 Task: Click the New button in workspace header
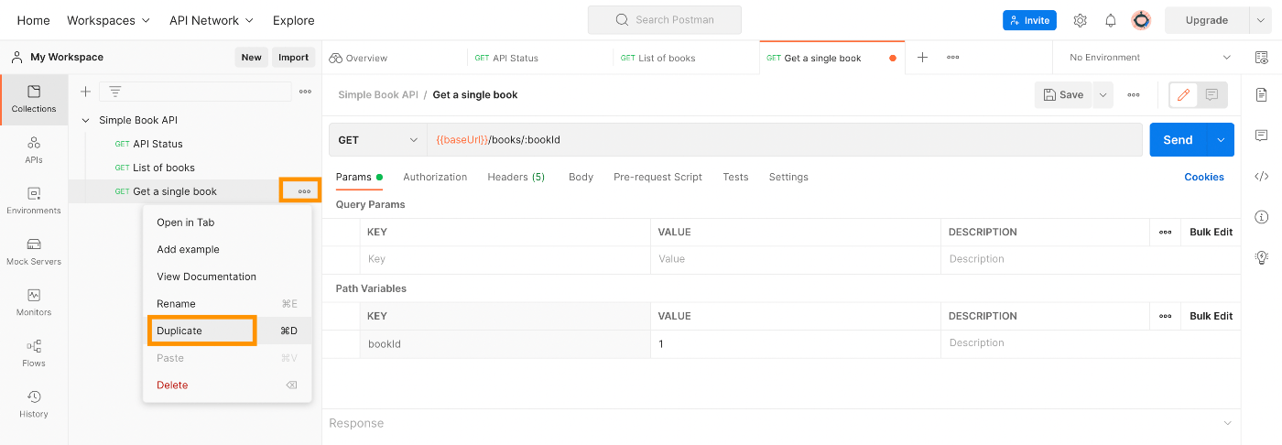(251, 57)
